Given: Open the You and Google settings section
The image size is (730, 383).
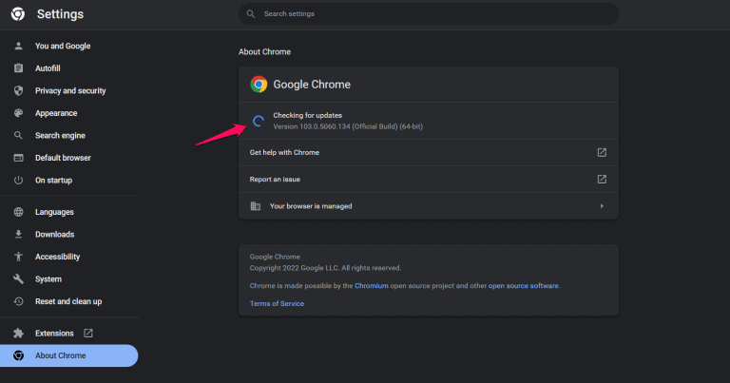Looking at the screenshot, I should [x=63, y=46].
